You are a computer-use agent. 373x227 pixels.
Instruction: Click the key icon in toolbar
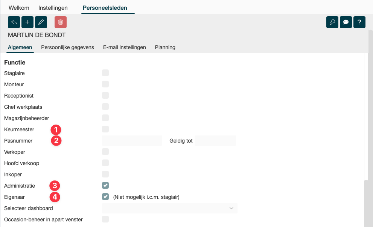point(332,22)
